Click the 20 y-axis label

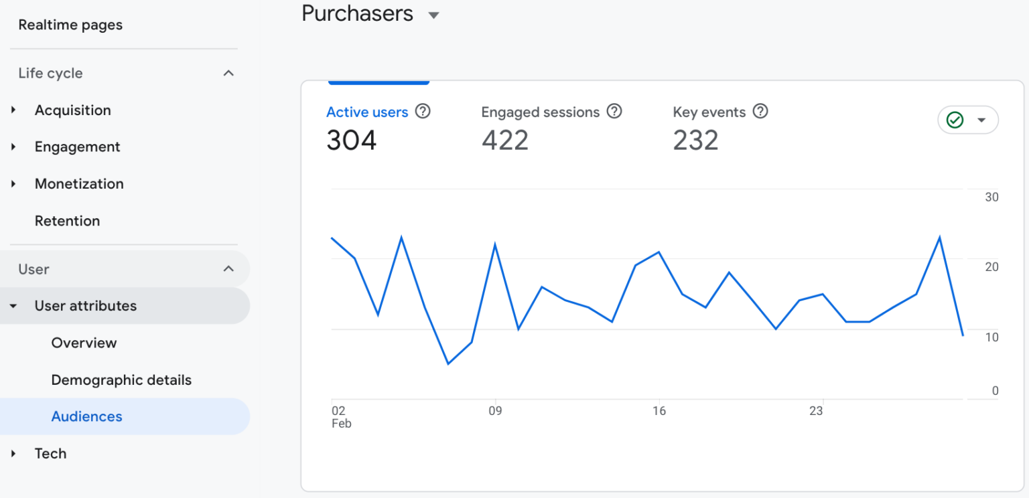coord(991,267)
